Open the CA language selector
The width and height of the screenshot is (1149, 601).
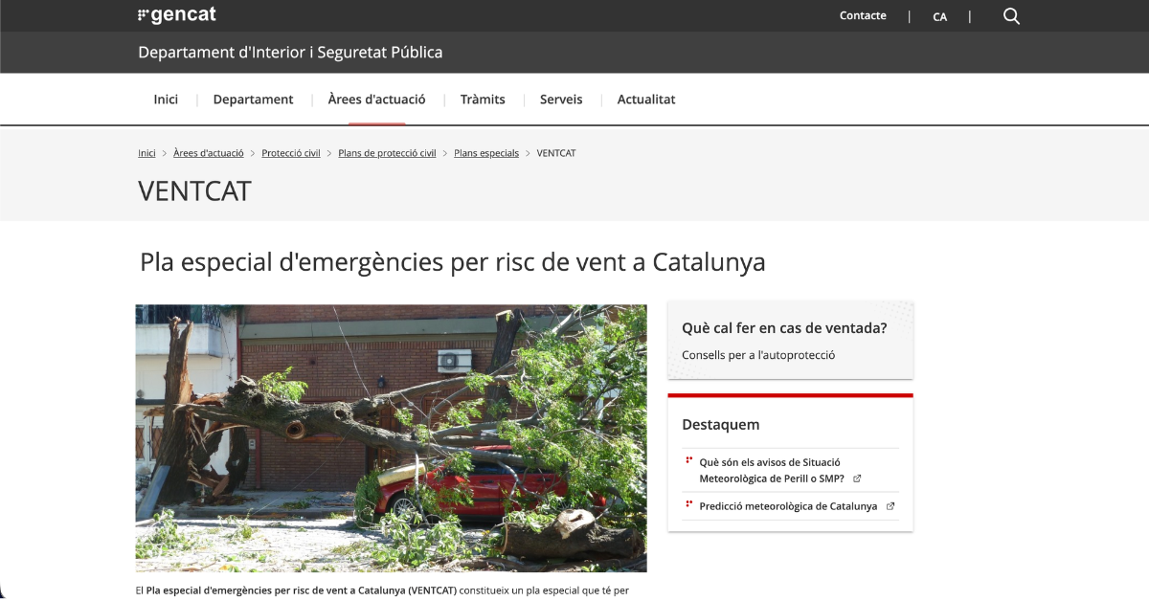(x=939, y=16)
